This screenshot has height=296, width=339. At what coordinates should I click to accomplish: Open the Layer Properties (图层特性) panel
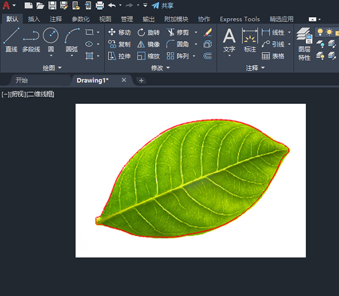(x=304, y=43)
